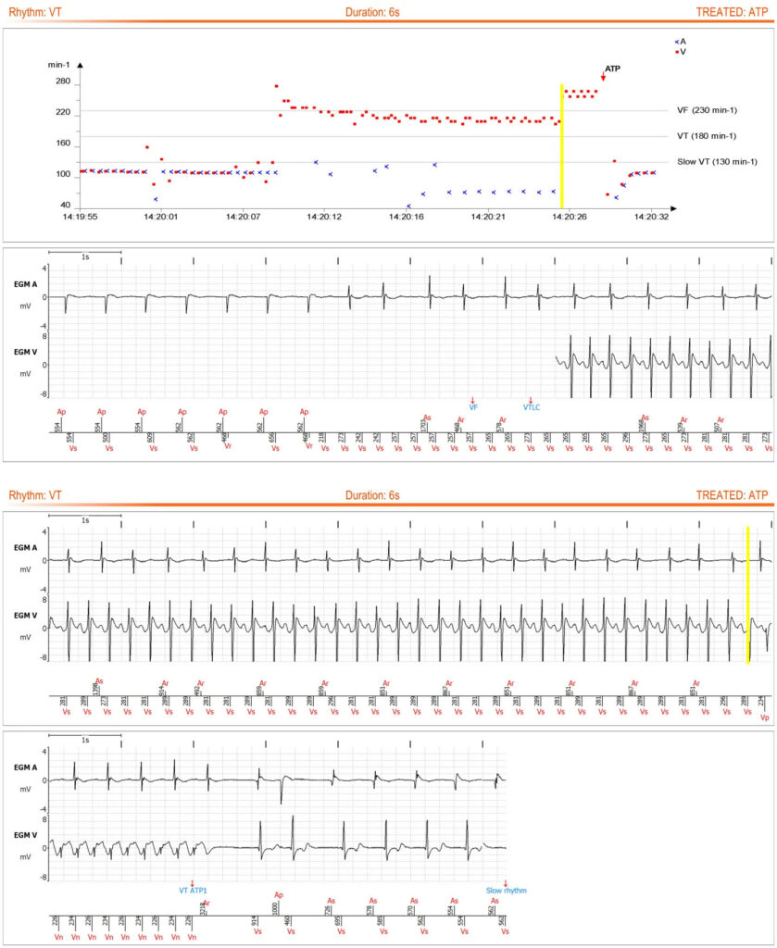Click the "VF (230 min-1)" zone label
The image size is (777, 948).
click(x=707, y=110)
